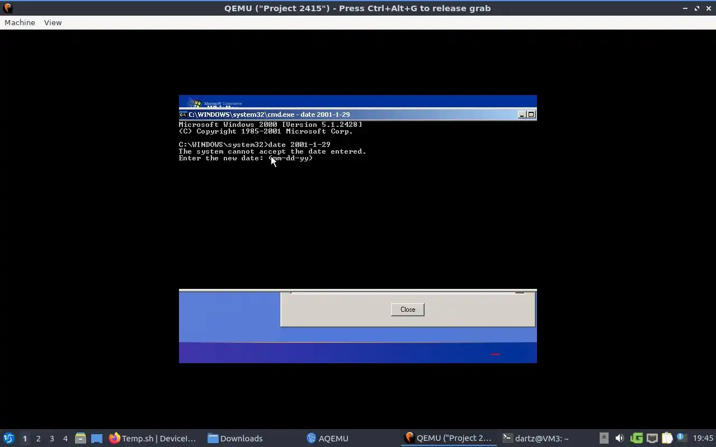Maximize the cmd.exe console window
716x447 pixels.
pos(531,115)
